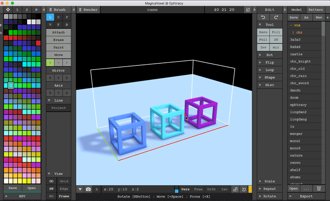This screenshot has height=201, width=330.
Task: Select the L line brush mode
Action: coord(50,17)
